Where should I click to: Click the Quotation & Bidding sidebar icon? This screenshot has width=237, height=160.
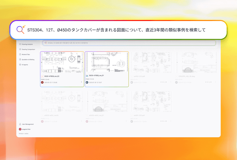pos(20,59)
